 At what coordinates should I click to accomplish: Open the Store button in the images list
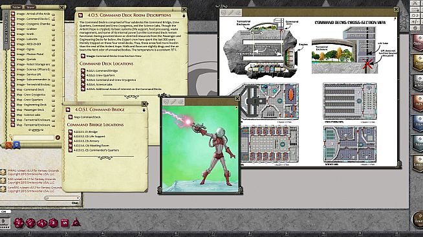pyautogui.click(x=30, y=7)
